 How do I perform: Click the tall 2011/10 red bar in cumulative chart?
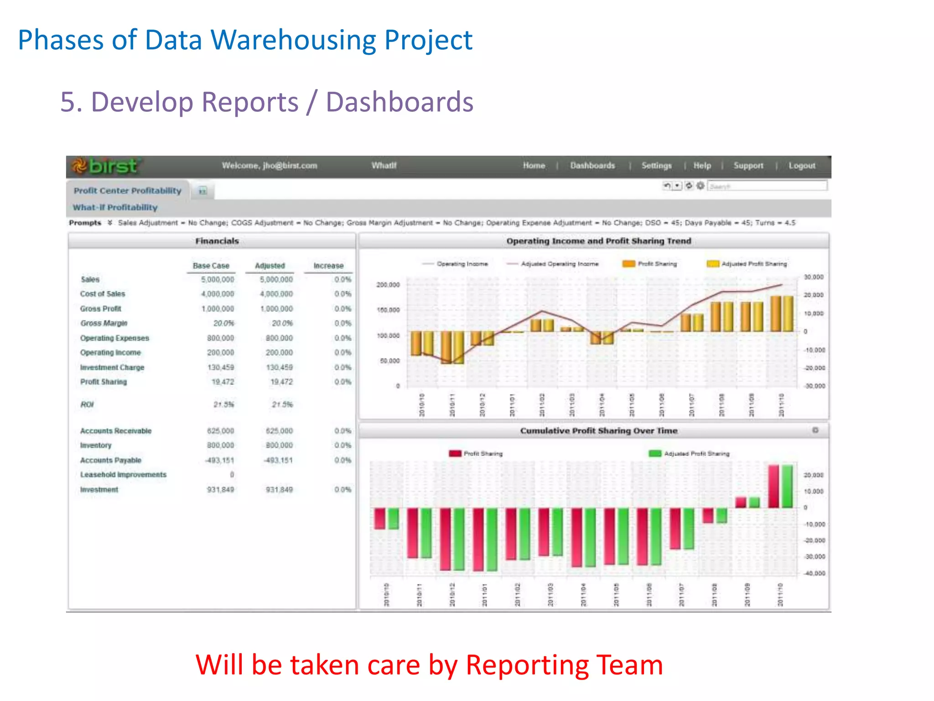(x=773, y=487)
